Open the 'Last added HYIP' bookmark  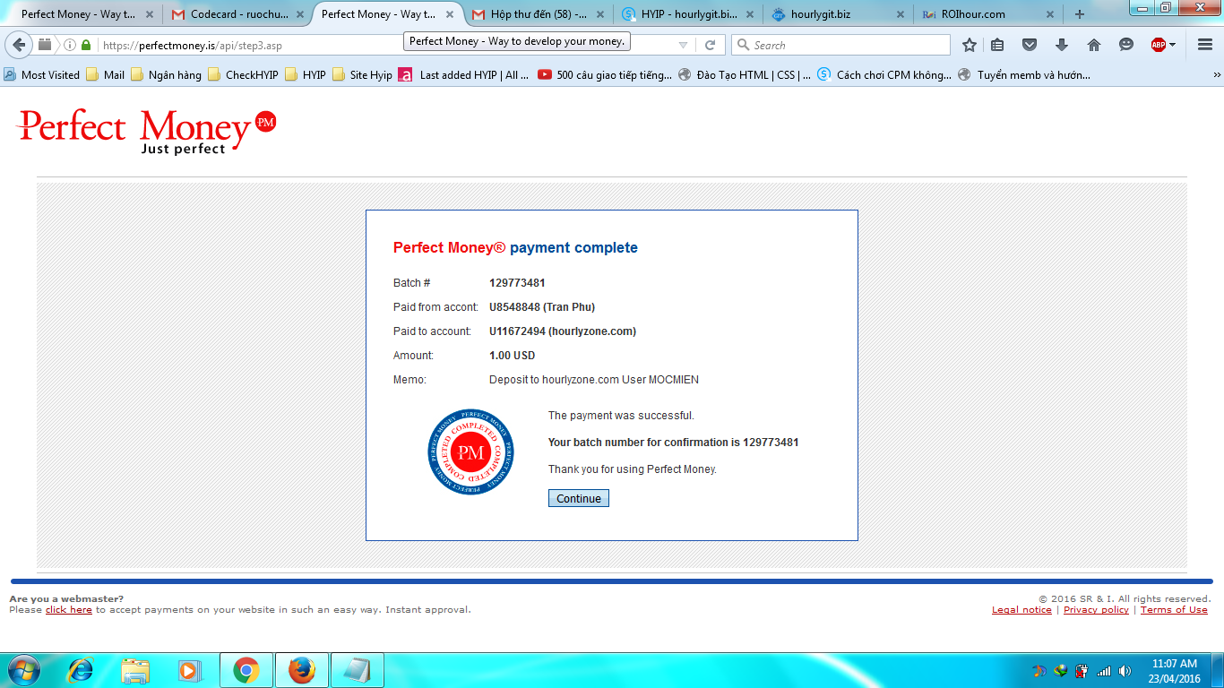coord(464,75)
